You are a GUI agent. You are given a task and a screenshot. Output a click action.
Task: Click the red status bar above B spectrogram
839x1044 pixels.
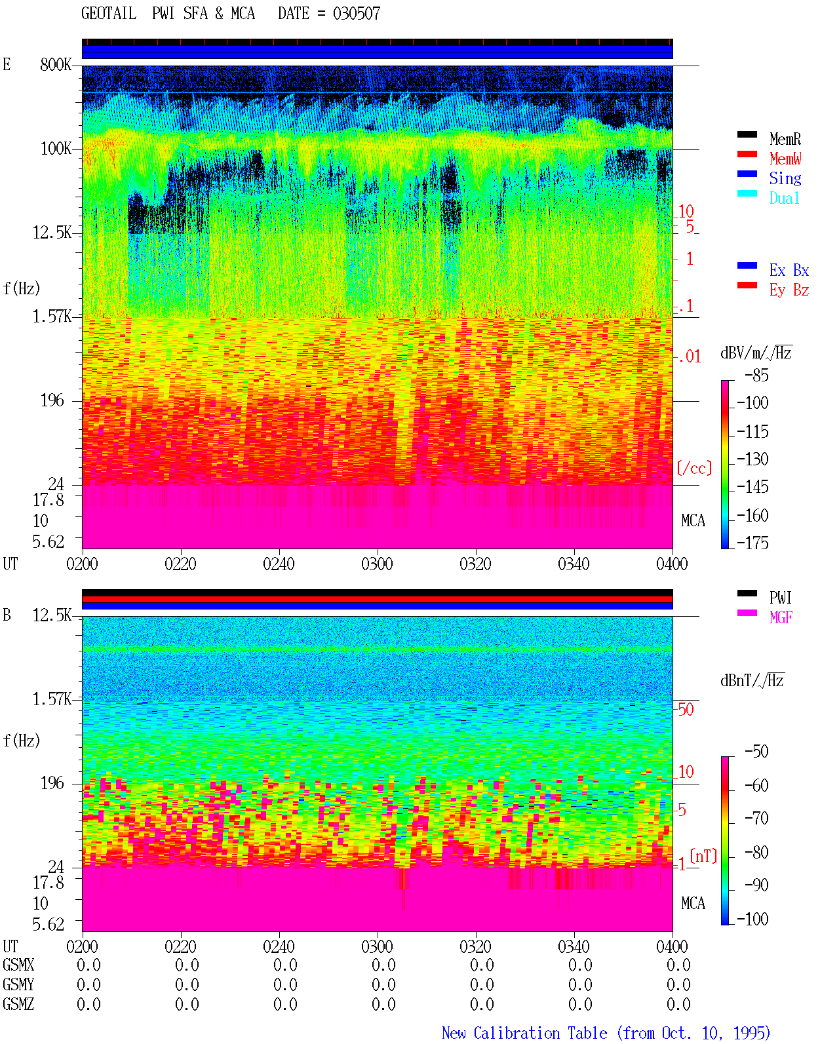point(377,599)
